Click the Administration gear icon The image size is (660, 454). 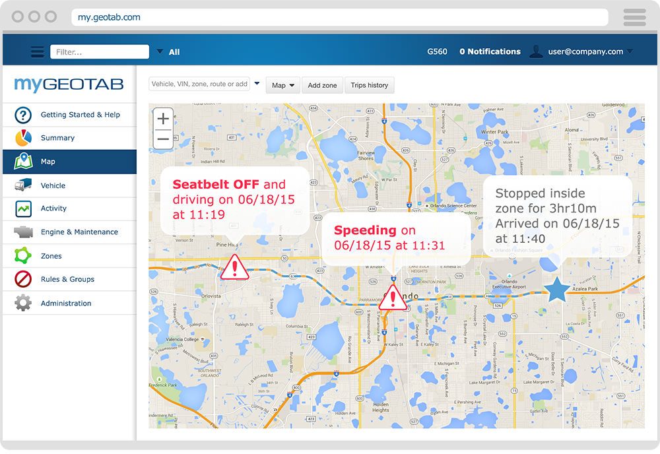23,303
